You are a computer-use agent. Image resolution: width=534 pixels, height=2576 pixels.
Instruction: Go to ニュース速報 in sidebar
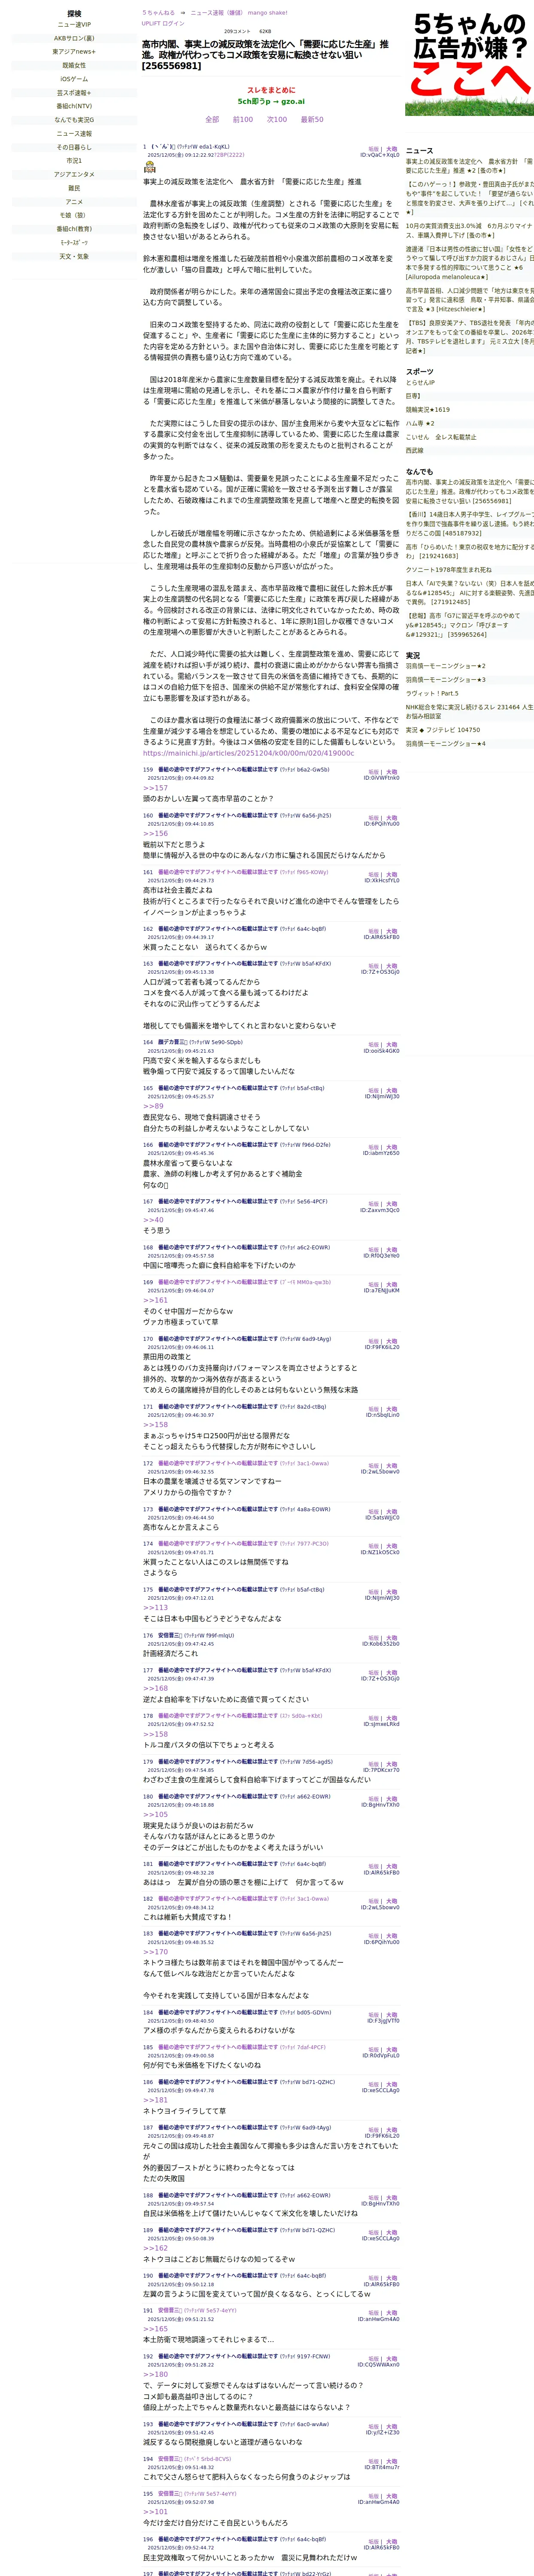[74, 133]
